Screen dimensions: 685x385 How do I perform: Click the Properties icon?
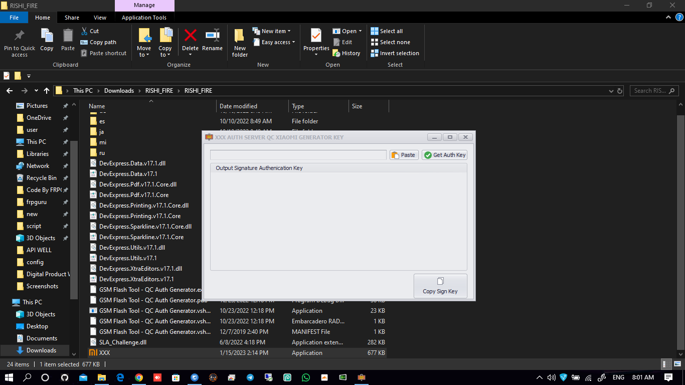(x=316, y=36)
